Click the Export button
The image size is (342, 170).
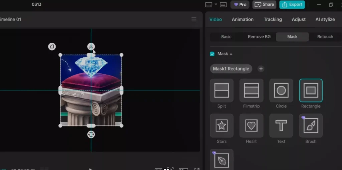coord(292,5)
